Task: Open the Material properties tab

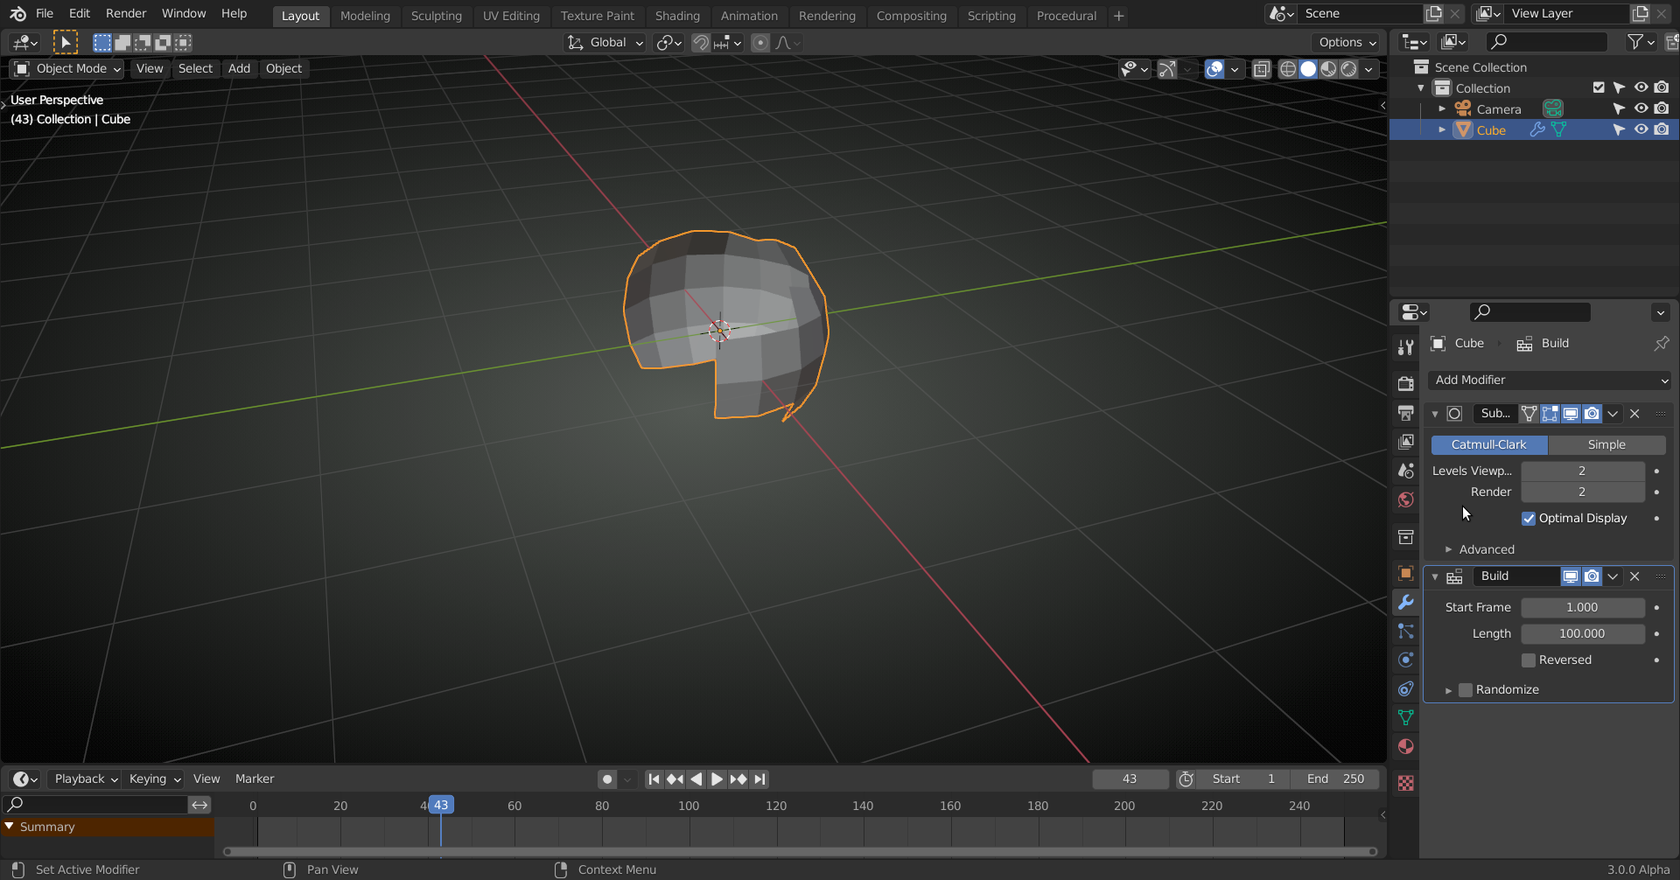Action: tap(1405, 746)
